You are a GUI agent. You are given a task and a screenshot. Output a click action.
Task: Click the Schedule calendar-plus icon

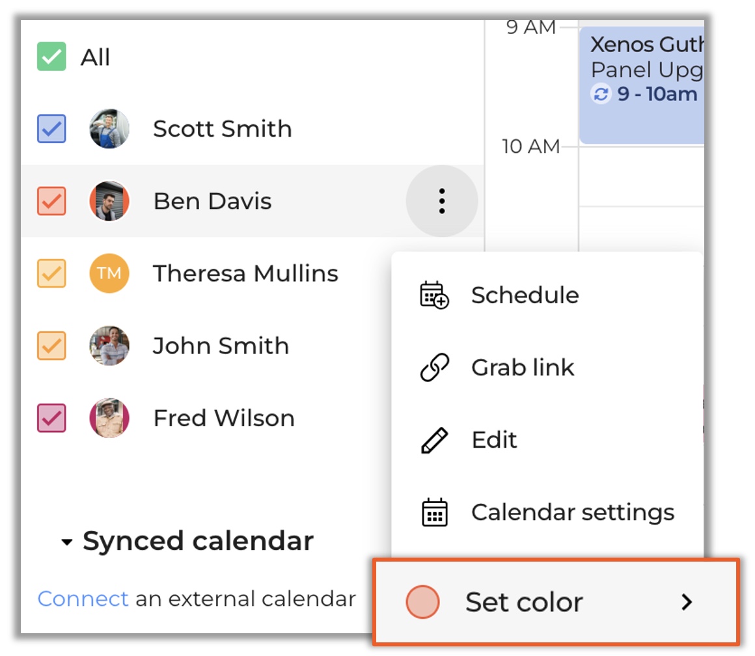point(433,295)
